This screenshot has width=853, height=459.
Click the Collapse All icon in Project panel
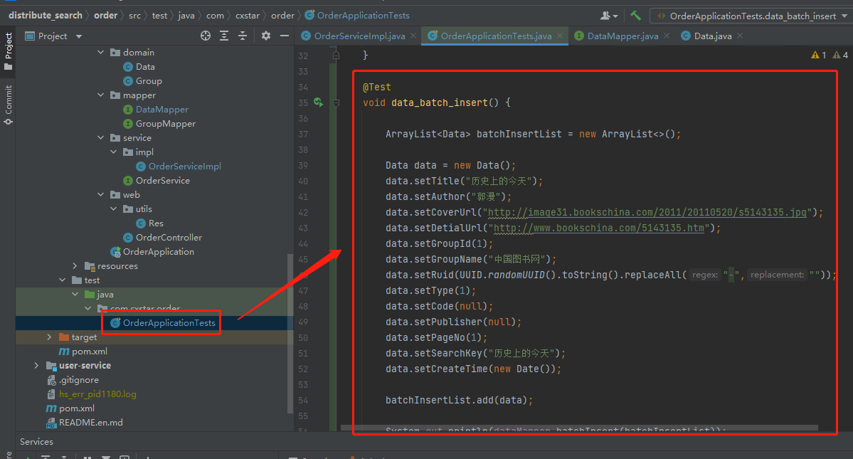[243, 36]
